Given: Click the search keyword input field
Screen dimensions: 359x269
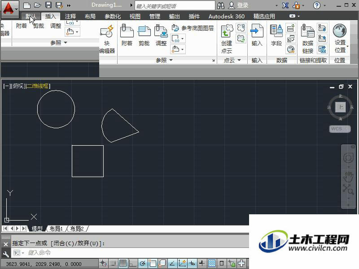Looking at the screenshot, I should (175, 6).
